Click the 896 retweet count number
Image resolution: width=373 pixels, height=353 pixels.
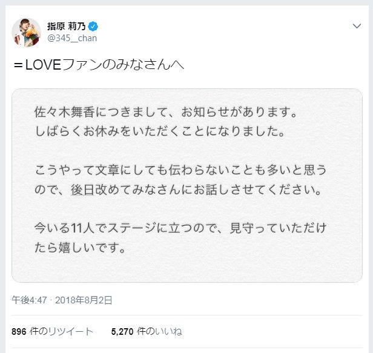(19, 332)
